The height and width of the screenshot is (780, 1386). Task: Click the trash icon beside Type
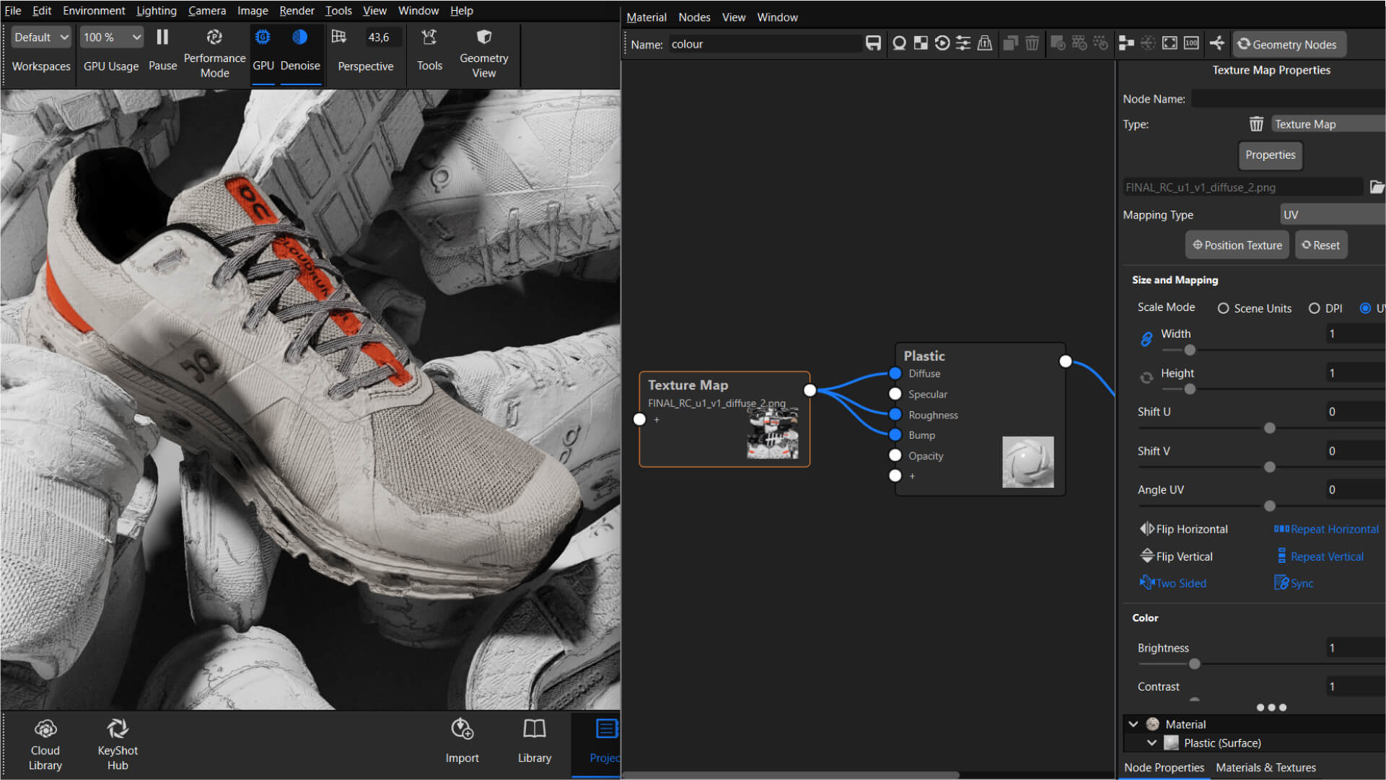click(x=1256, y=124)
